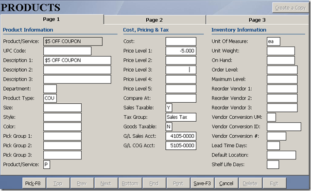311x191 pixels.
Task: Click the Compare At field
Action: pyautogui.click(x=181, y=98)
